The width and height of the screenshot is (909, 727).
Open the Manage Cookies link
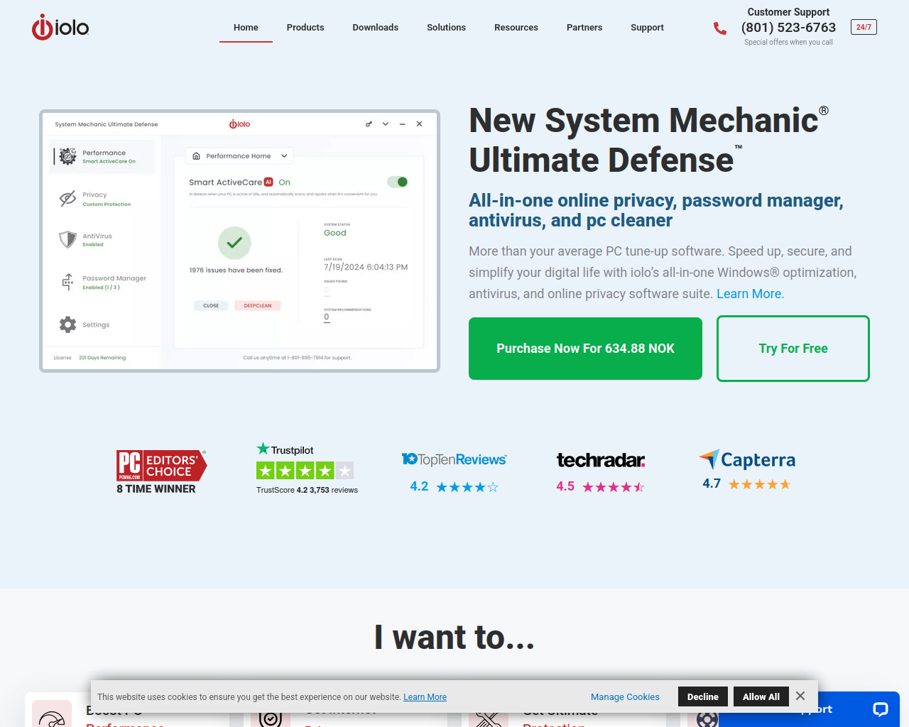[x=625, y=697]
